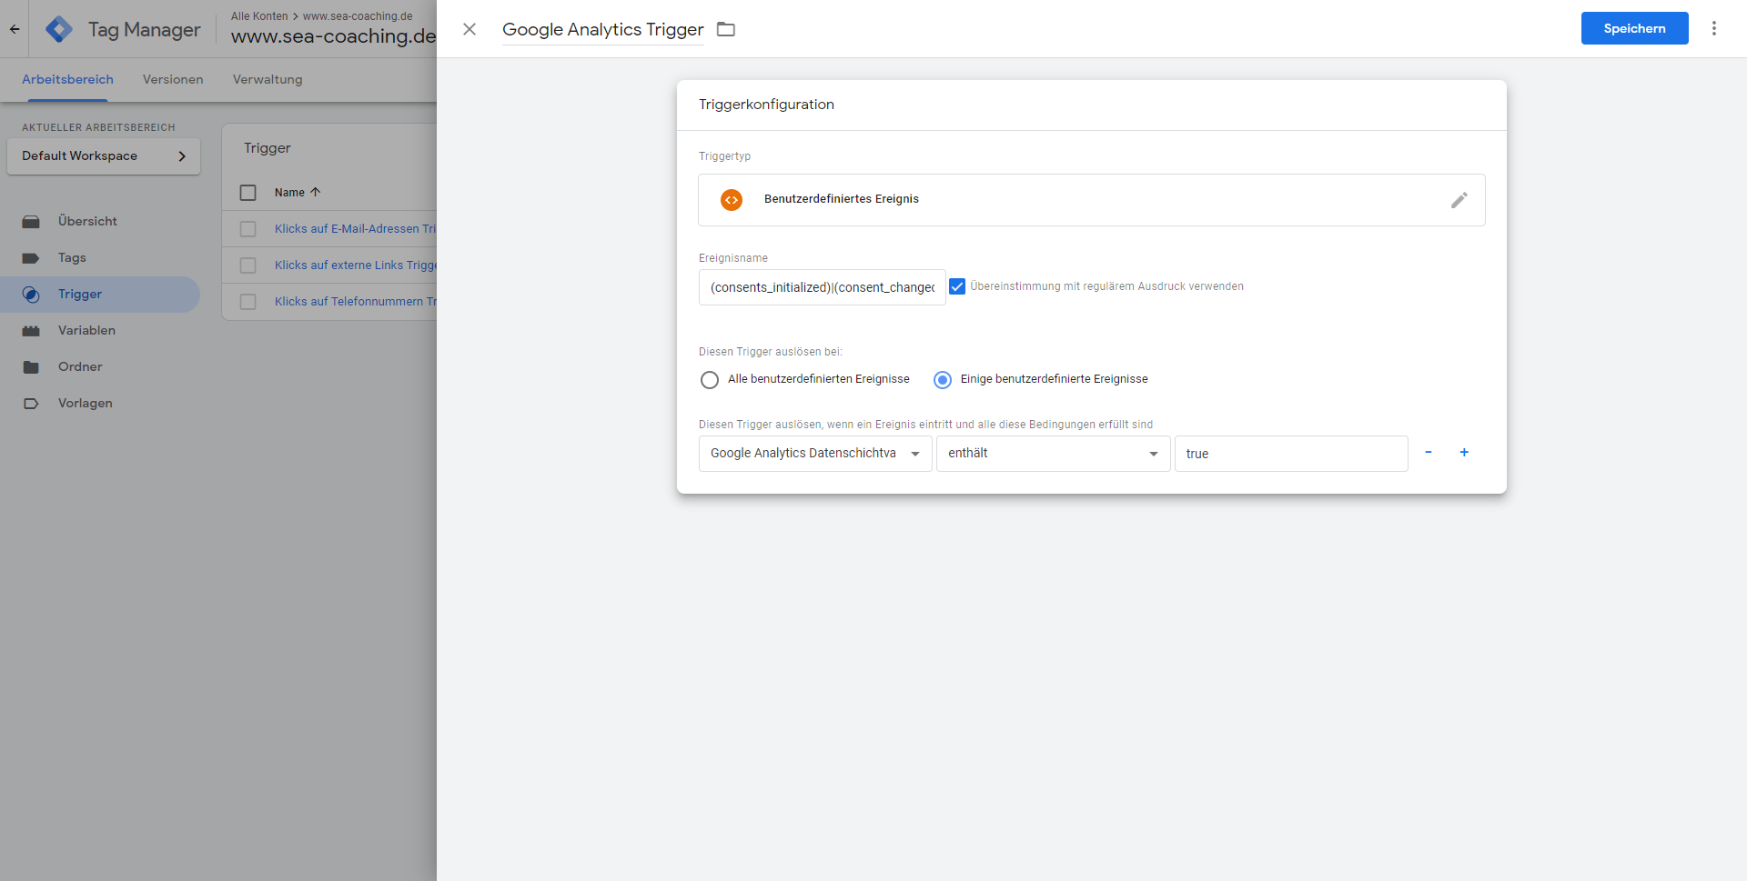Click the large www.sea-coaching.de container name
This screenshot has width=1747, height=881.
(333, 36)
